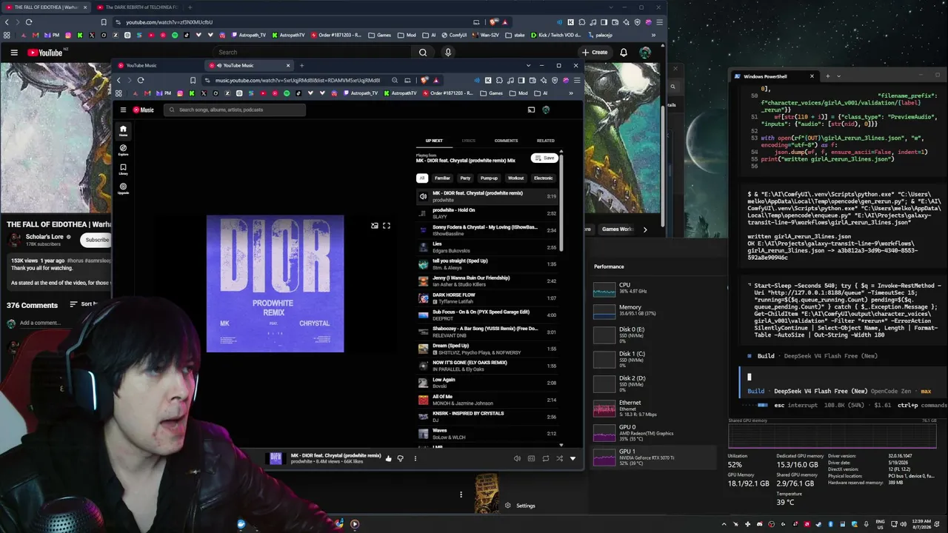Image resolution: width=948 pixels, height=533 pixels.
Task: Switch to the Related tab
Action: 546,141
